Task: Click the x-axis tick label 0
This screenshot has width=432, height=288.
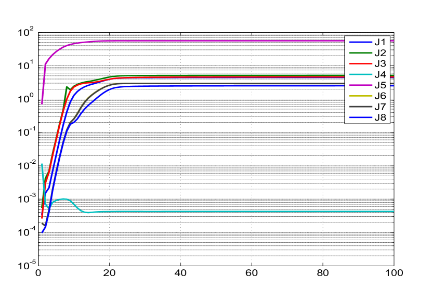Action: (x=38, y=273)
